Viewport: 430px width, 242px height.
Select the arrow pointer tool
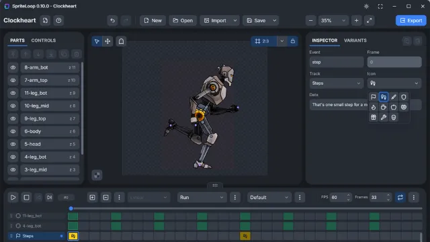pyautogui.click(x=97, y=41)
